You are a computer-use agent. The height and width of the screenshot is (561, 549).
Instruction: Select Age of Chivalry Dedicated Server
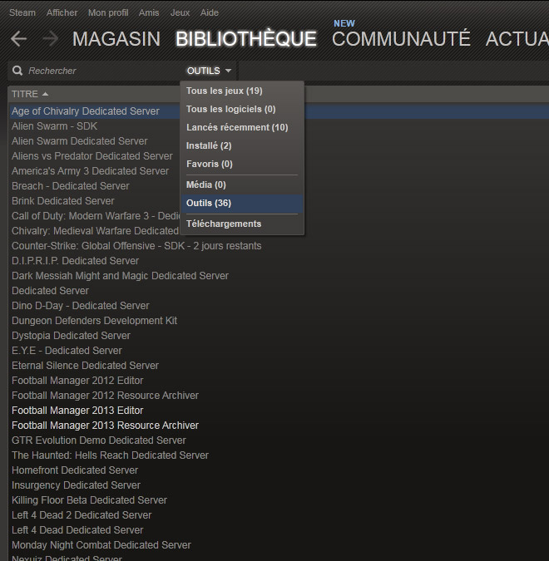coord(85,111)
